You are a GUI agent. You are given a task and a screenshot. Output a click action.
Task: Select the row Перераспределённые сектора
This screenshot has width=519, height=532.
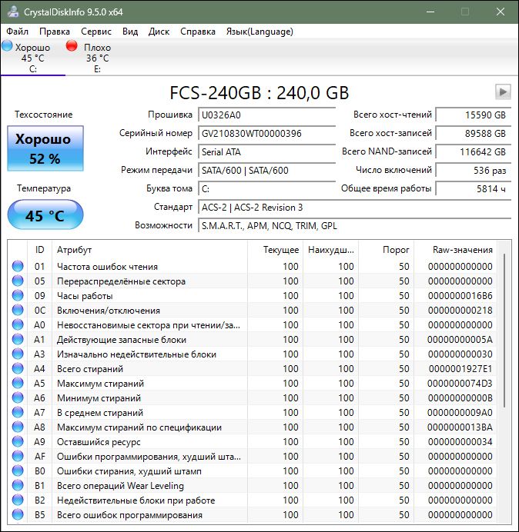click(x=252, y=281)
